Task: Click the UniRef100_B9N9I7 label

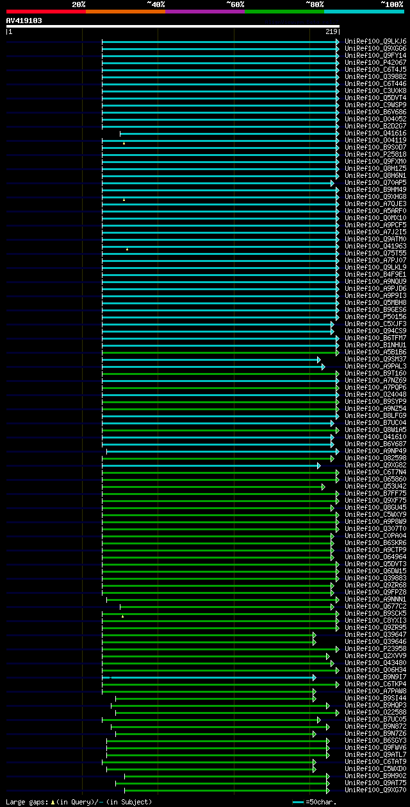Action: coord(375,677)
